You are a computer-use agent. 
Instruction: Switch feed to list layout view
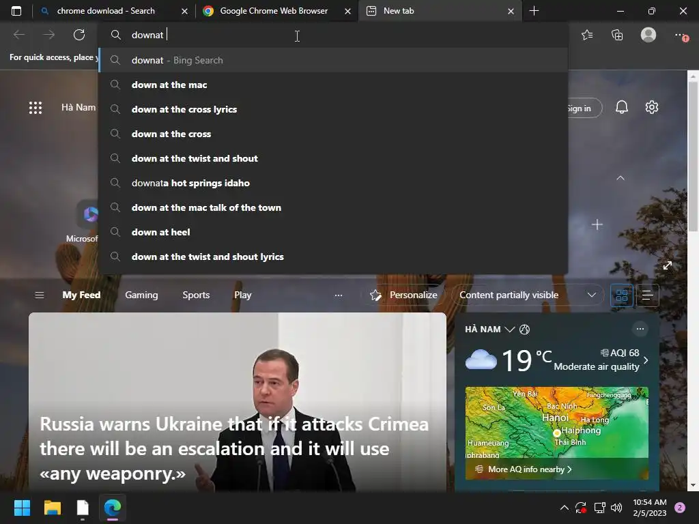tap(647, 295)
